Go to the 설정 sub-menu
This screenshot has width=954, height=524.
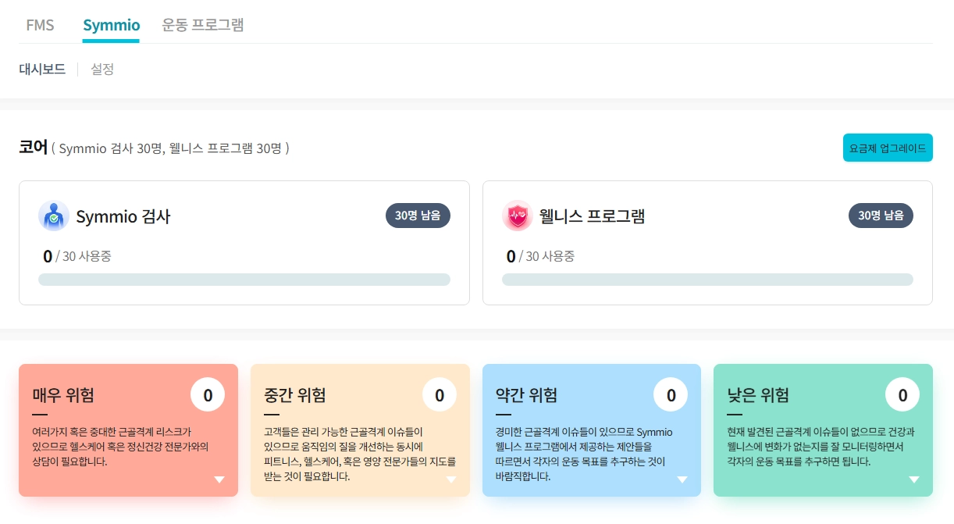point(102,70)
